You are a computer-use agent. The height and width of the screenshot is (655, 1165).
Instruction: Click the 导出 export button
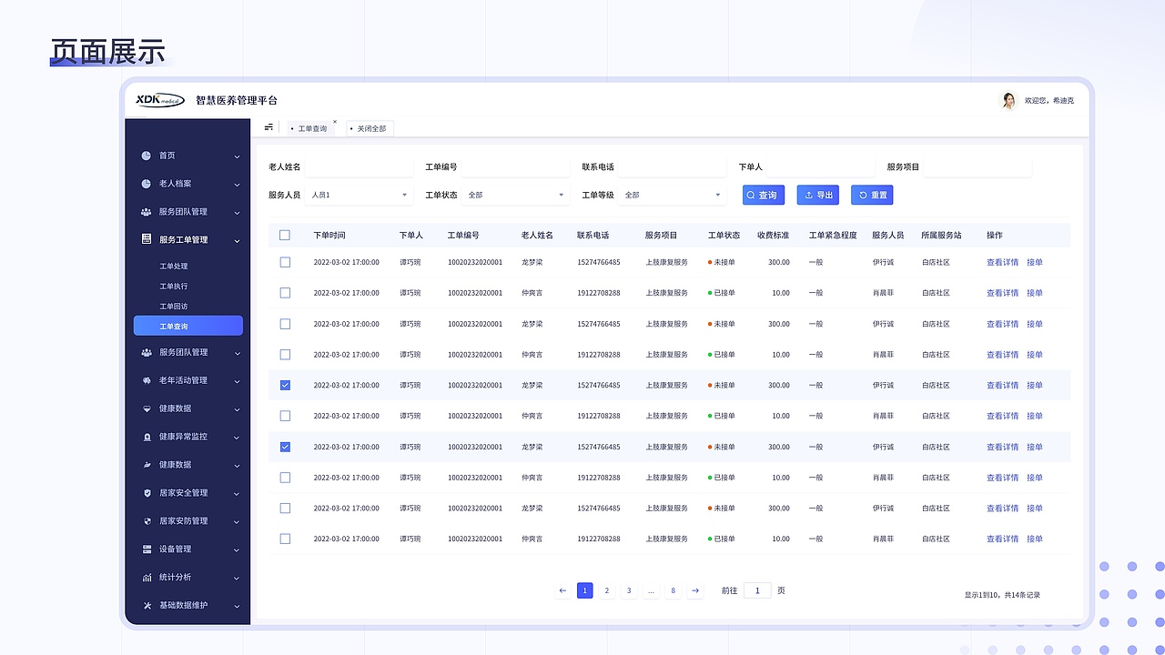pos(818,195)
